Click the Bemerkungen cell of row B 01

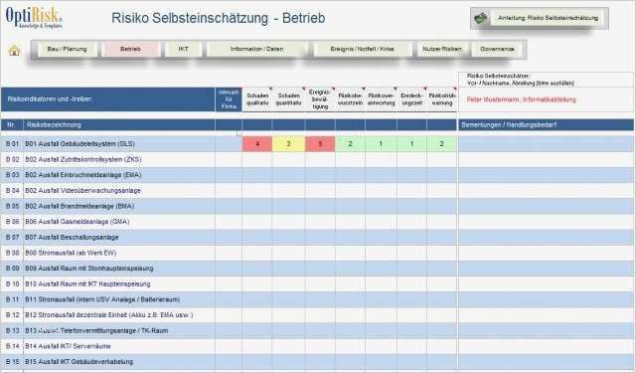(x=546, y=144)
